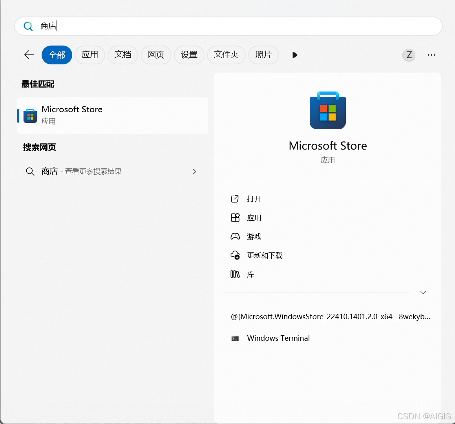The width and height of the screenshot is (455, 424).
Task: Click the search magnifier icon in search box
Action: [28, 26]
